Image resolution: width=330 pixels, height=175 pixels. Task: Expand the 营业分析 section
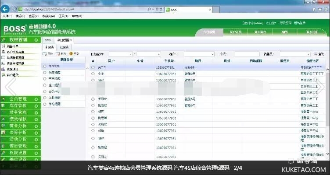[x=36, y=126]
